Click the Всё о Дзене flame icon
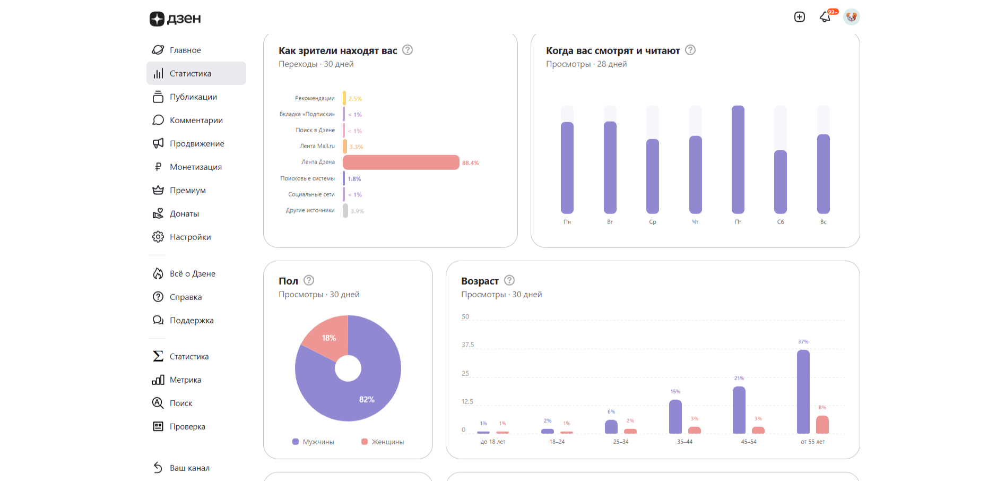The height and width of the screenshot is (481, 1005). pos(158,273)
